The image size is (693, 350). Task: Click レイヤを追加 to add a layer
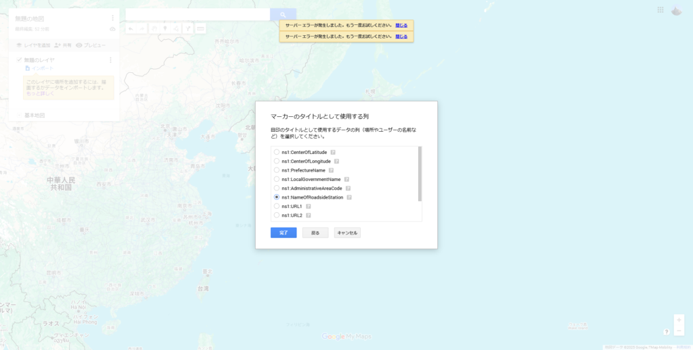pyautogui.click(x=33, y=45)
